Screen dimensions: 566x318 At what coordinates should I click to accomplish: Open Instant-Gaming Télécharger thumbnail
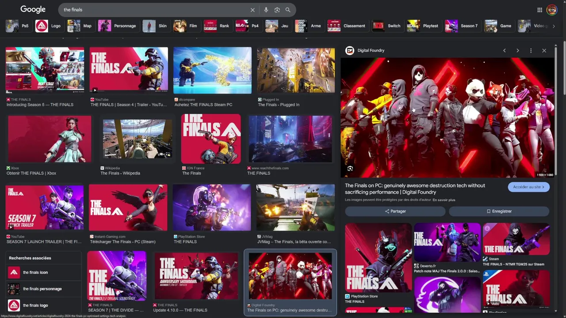coord(128,208)
